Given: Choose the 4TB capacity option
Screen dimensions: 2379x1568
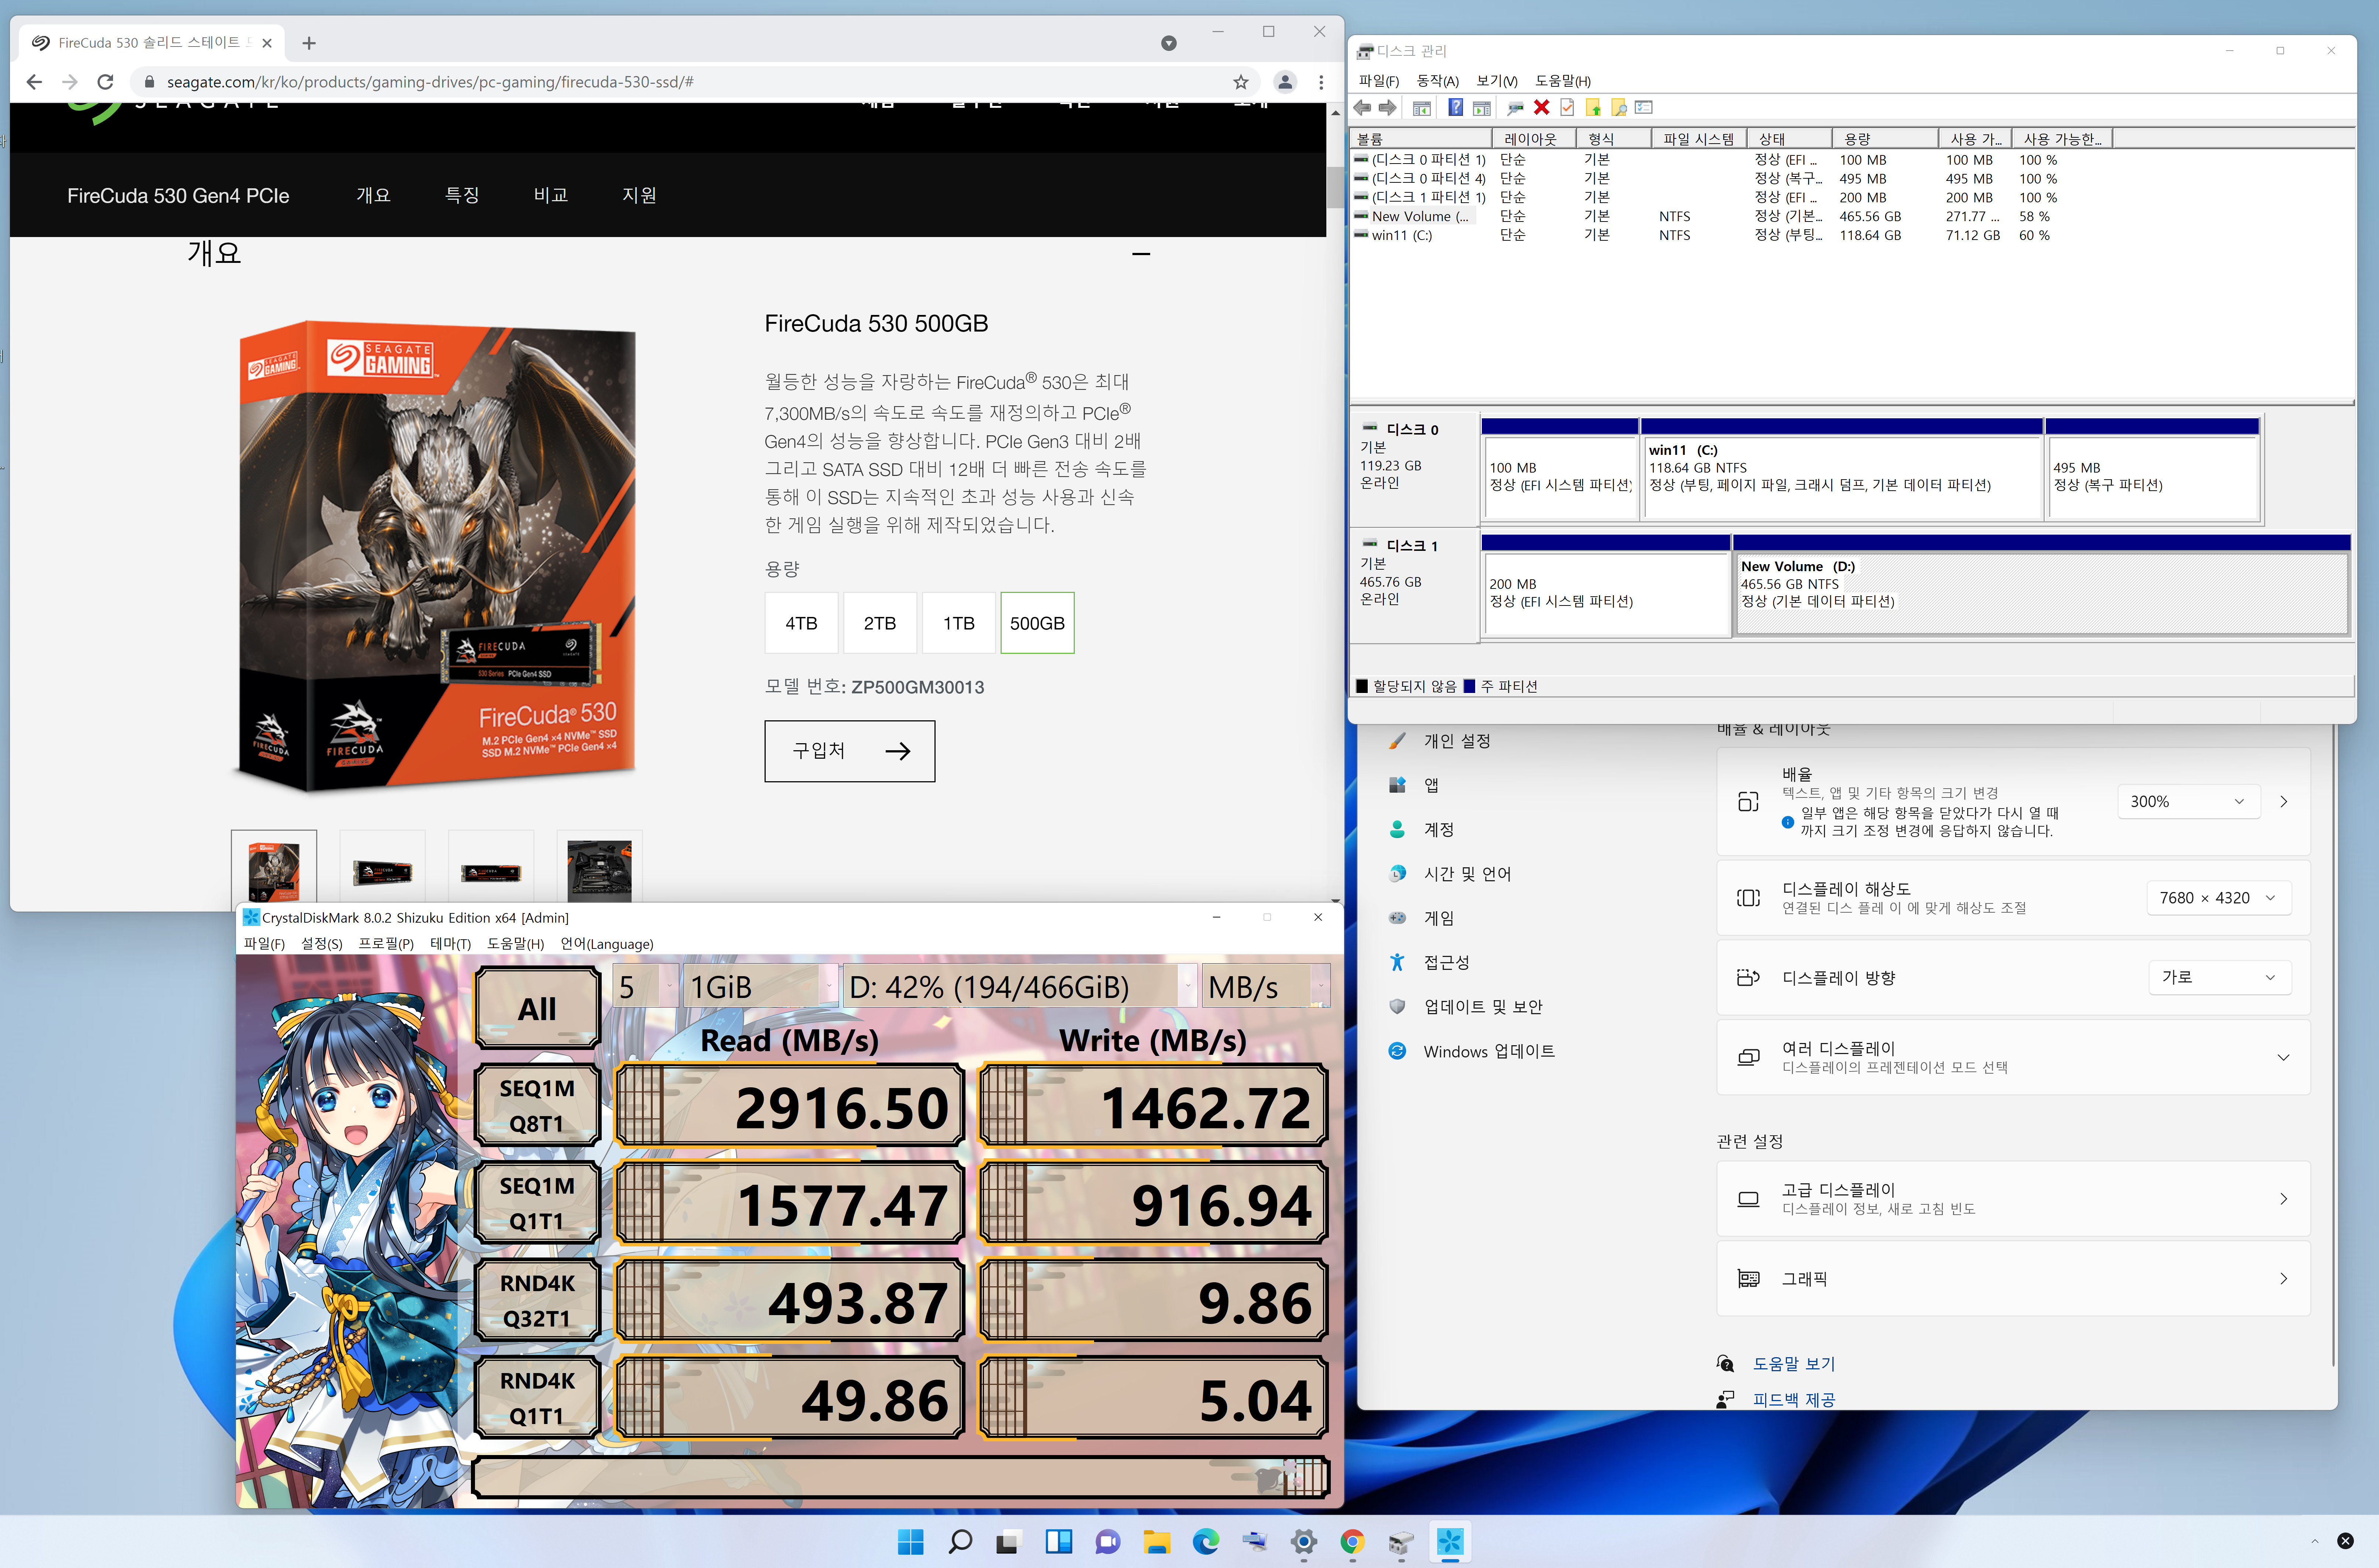Looking at the screenshot, I should [x=801, y=623].
